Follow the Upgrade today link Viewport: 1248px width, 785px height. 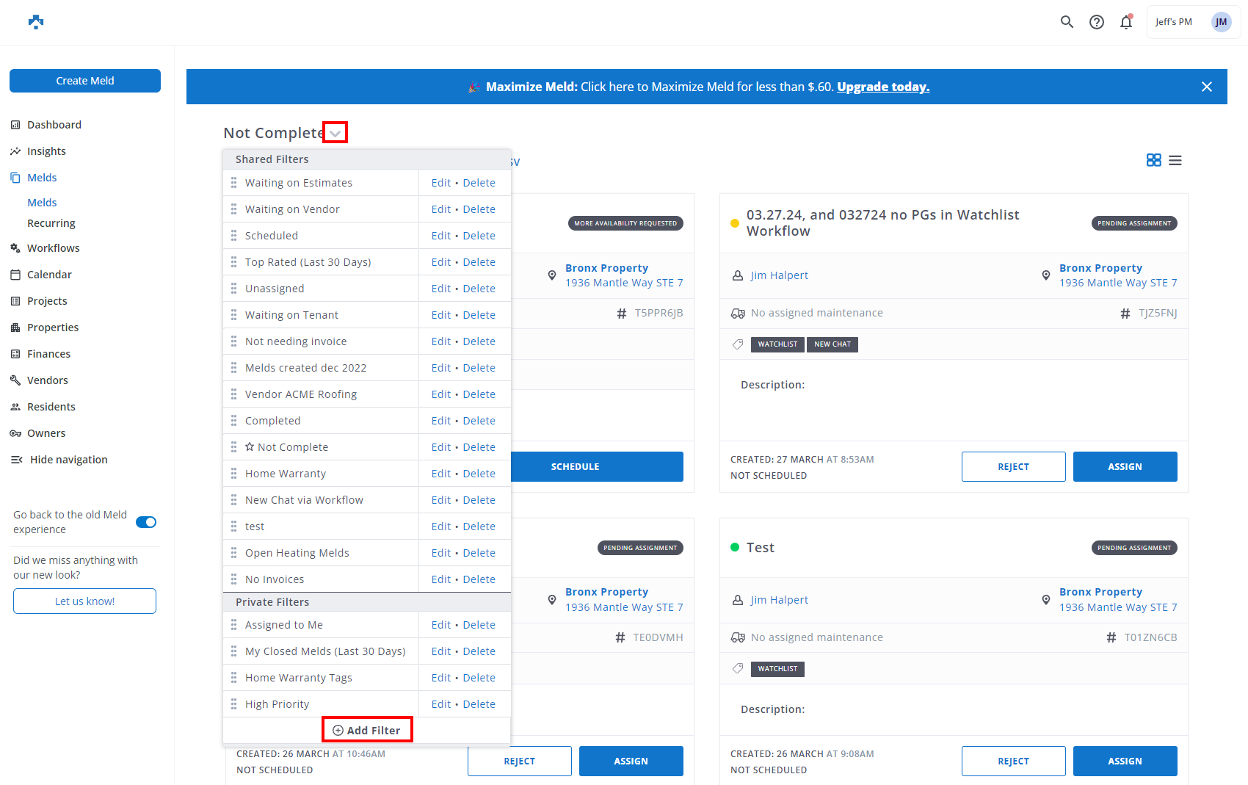click(x=882, y=87)
